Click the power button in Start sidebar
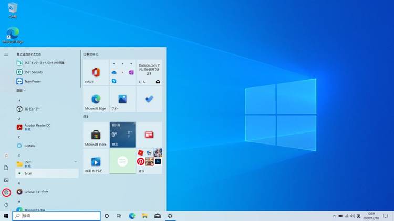This screenshot has width=394, height=221. [6, 205]
